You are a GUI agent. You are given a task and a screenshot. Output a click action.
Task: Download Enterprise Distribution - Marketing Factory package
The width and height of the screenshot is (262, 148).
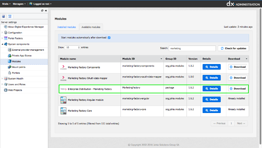coord(238,89)
